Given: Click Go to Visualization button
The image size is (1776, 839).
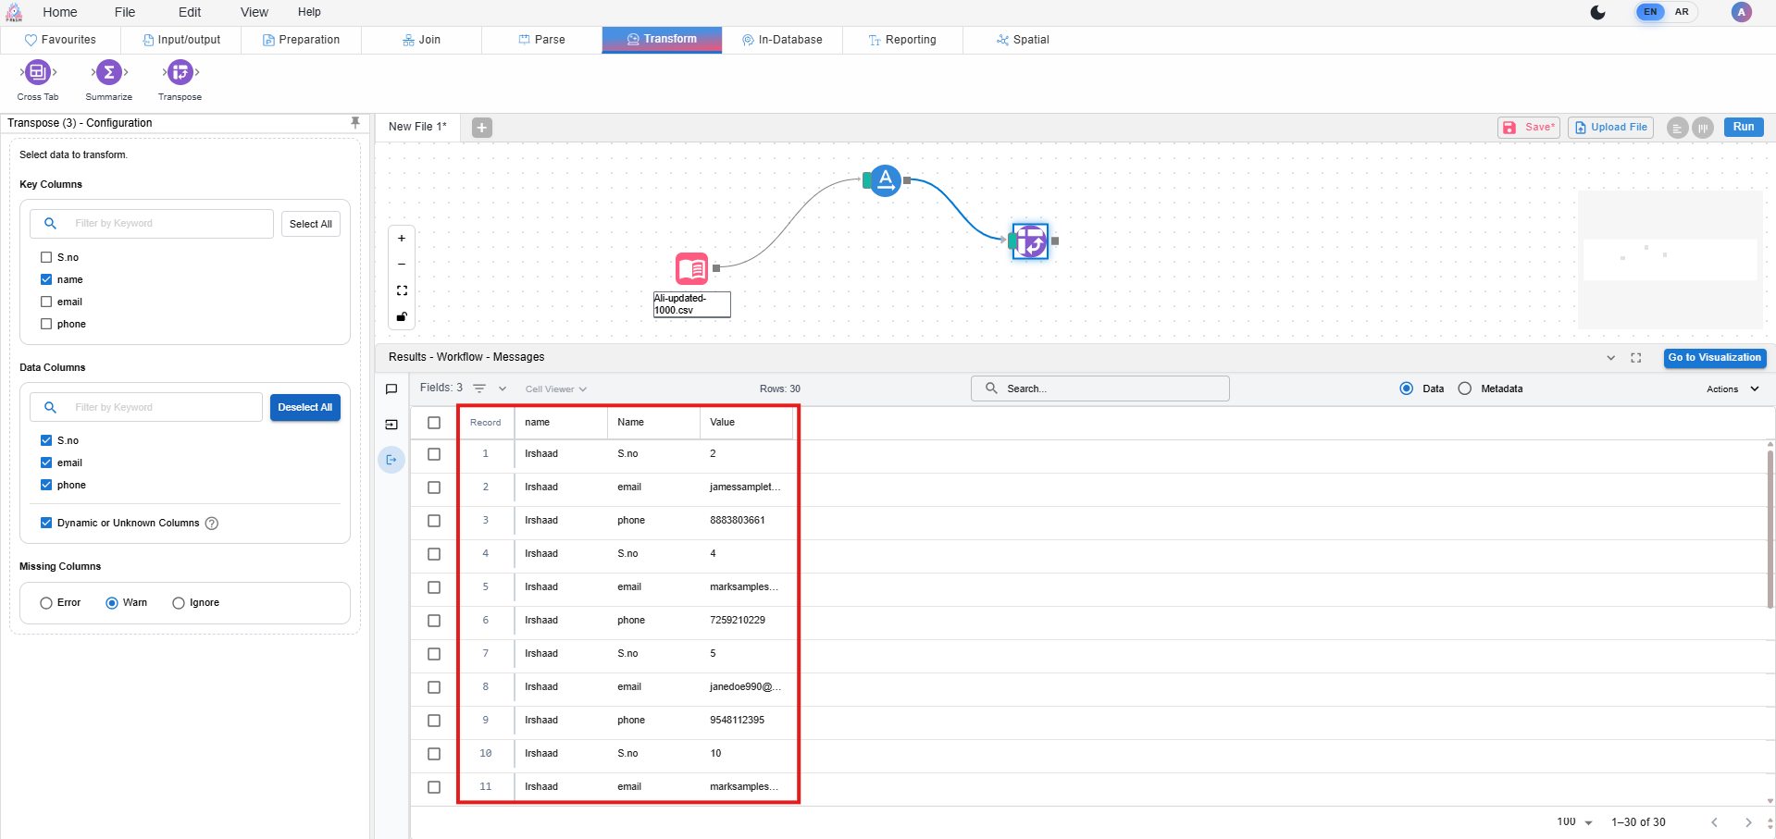Looking at the screenshot, I should tap(1714, 358).
